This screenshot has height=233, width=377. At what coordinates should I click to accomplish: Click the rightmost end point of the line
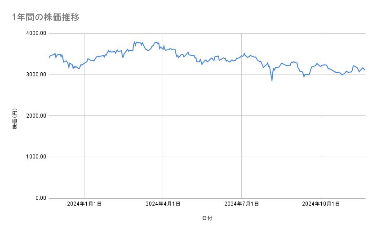tap(365, 70)
